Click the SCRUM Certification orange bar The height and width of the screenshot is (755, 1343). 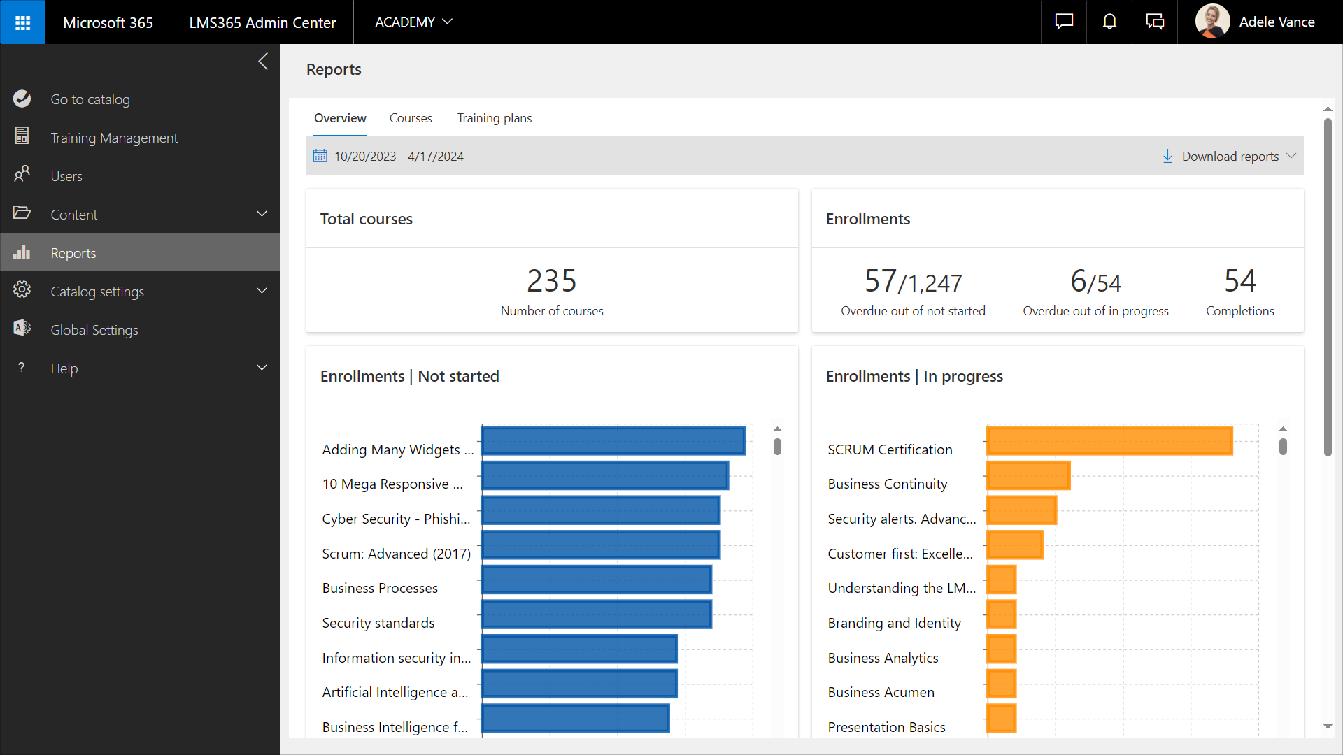[1109, 441]
